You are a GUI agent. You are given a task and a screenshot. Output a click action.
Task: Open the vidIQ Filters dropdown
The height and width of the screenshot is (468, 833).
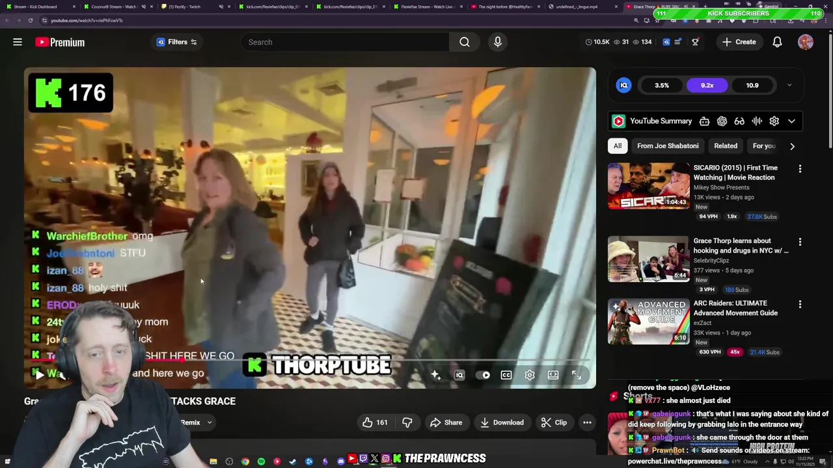(176, 42)
